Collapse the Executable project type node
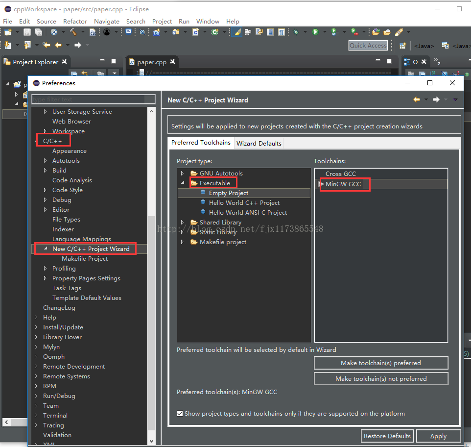471x447 pixels. [x=183, y=183]
